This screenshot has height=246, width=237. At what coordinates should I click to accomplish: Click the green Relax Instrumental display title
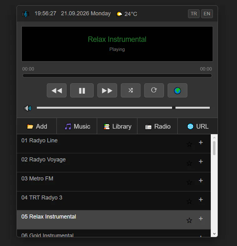(x=117, y=39)
